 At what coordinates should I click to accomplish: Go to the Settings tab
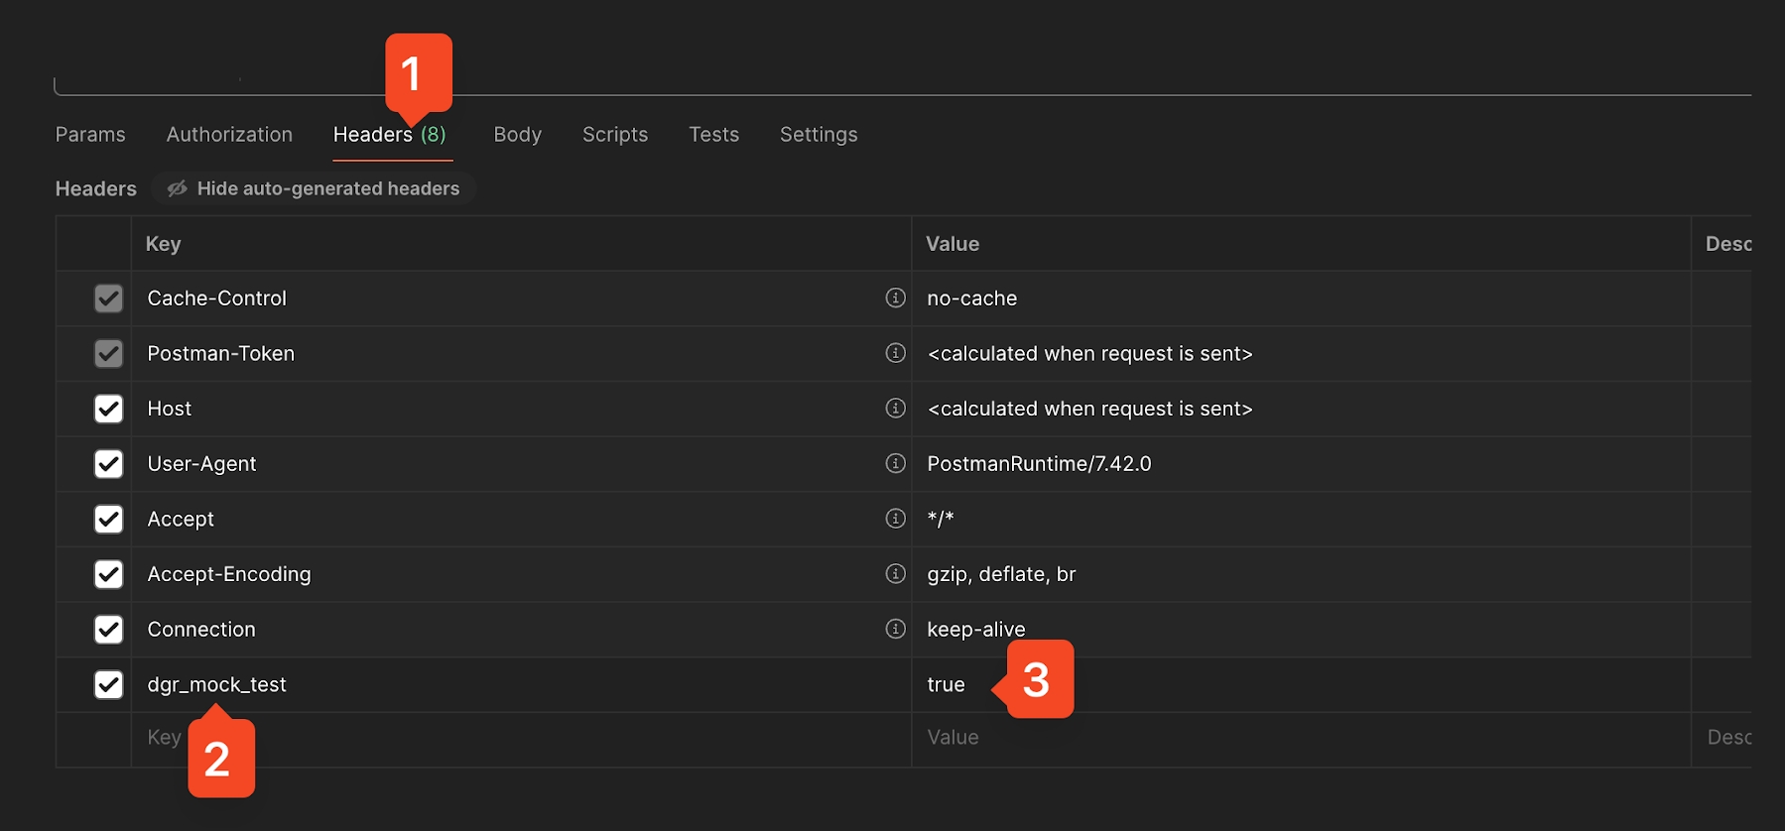[818, 135]
